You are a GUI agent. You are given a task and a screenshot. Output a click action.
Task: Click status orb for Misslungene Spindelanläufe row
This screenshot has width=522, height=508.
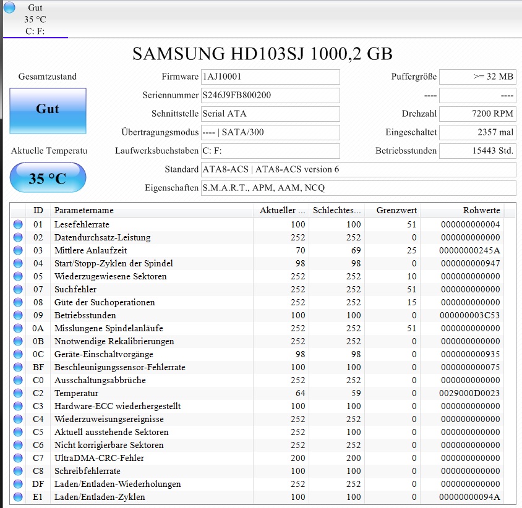point(18,328)
